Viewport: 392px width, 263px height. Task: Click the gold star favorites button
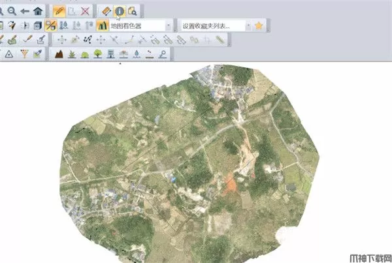tap(259, 25)
